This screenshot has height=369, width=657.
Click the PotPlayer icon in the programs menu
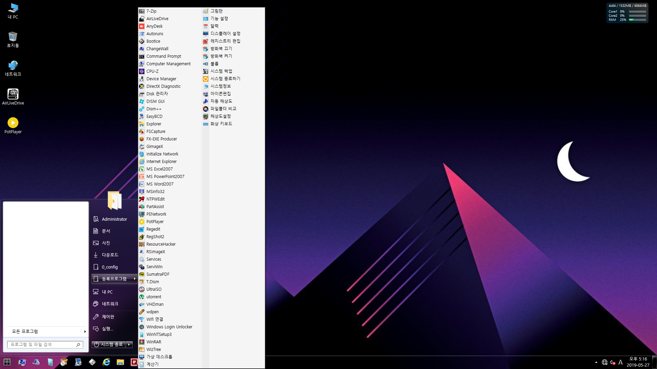tap(142, 222)
